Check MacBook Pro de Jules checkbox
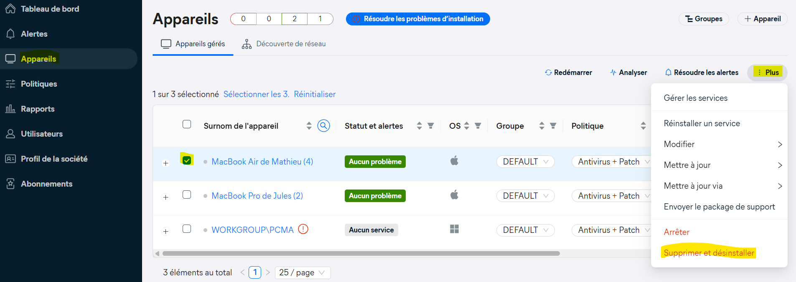This screenshot has height=282, width=796. pyautogui.click(x=187, y=195)
